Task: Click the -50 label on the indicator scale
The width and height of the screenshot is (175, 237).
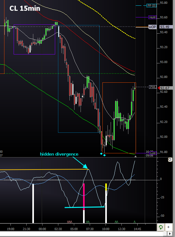Action: [x=162, y=216]
